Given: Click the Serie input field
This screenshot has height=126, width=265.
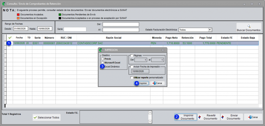Looking at the screenshot, I should pos(75,29).
